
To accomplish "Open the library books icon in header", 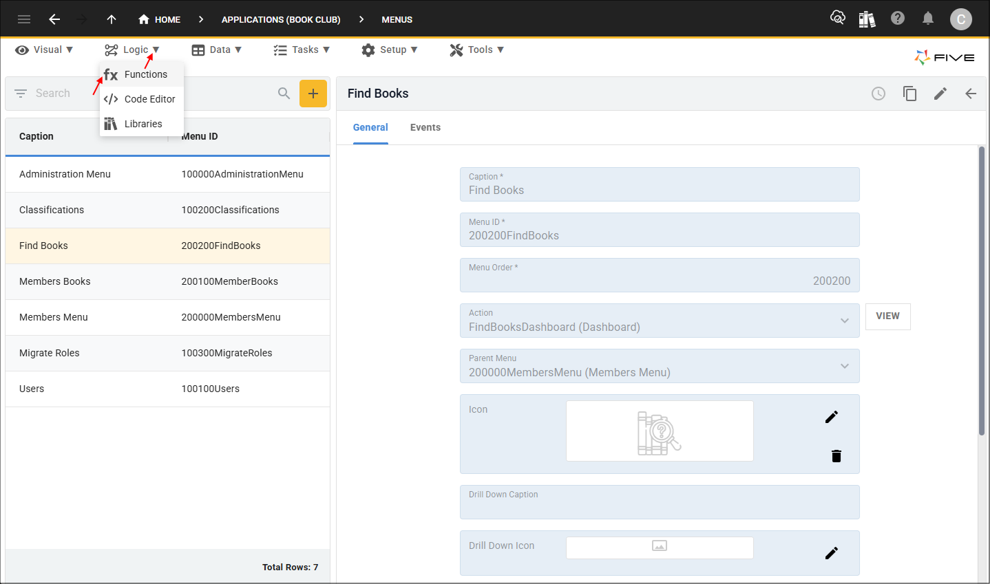I will tap(867, 19).
